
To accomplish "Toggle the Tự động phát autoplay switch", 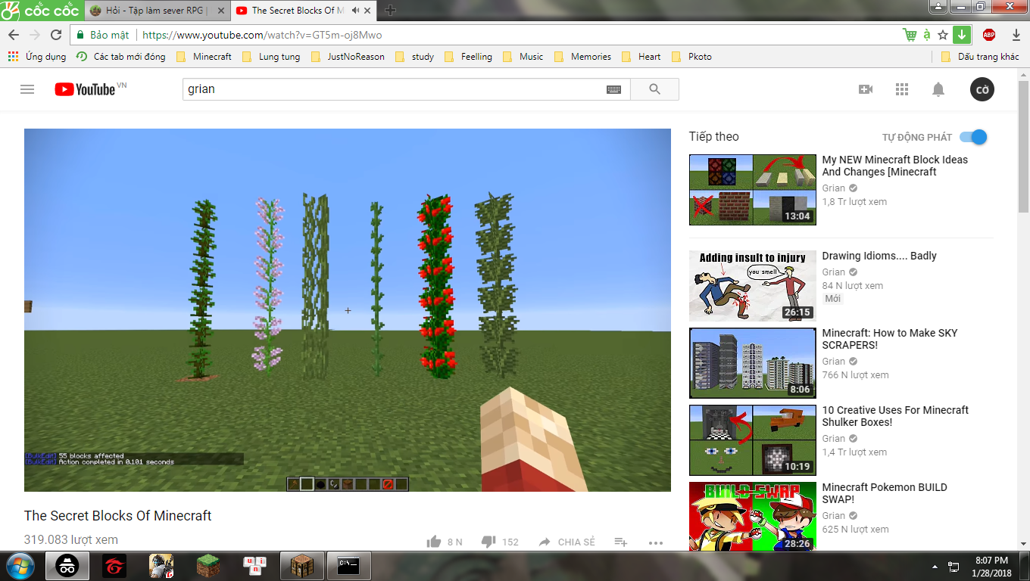I will click(x=973, y=137).
